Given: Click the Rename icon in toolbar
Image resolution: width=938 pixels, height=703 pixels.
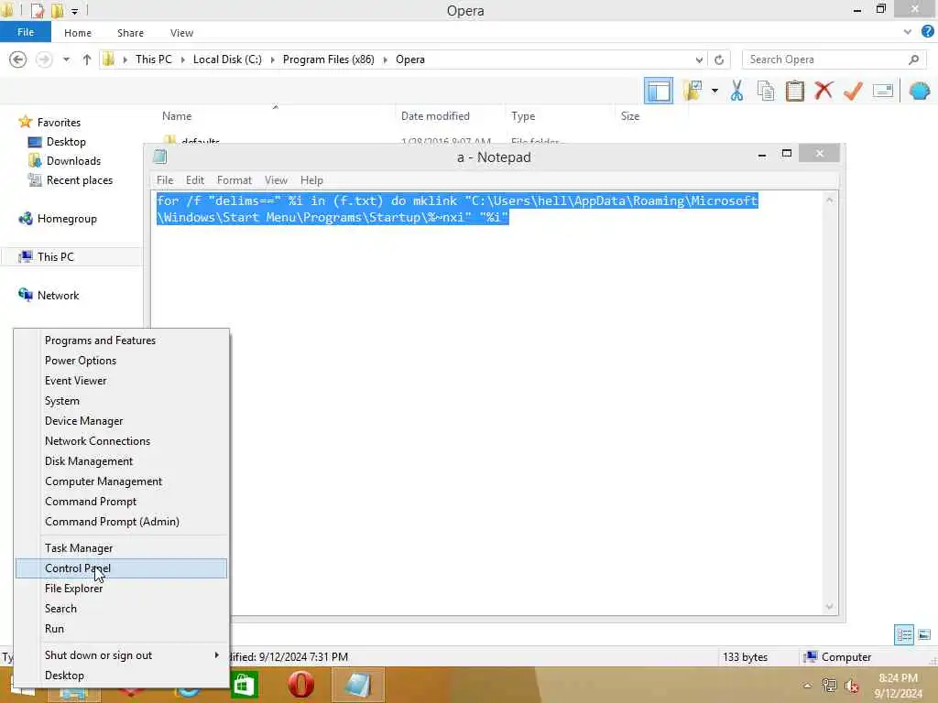Looking at the screenshot, I should (883, 91).
